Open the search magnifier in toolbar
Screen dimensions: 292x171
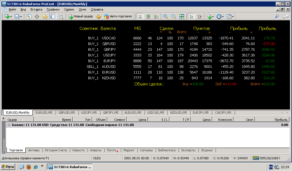[x=277, y=17]
